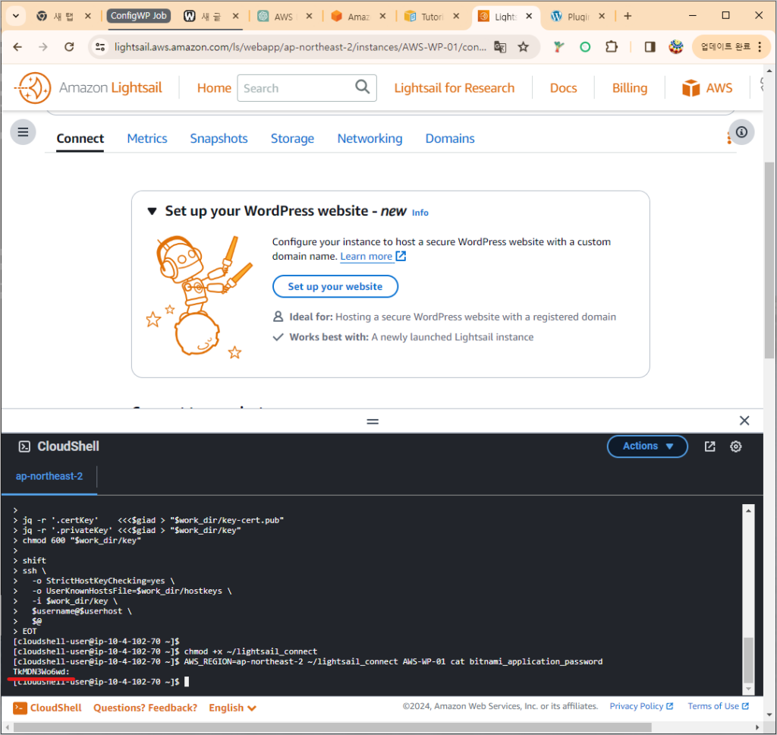Click browser back arrow
Screen dimensions: 777x735
pyautogui.click(x=18, y=47)
